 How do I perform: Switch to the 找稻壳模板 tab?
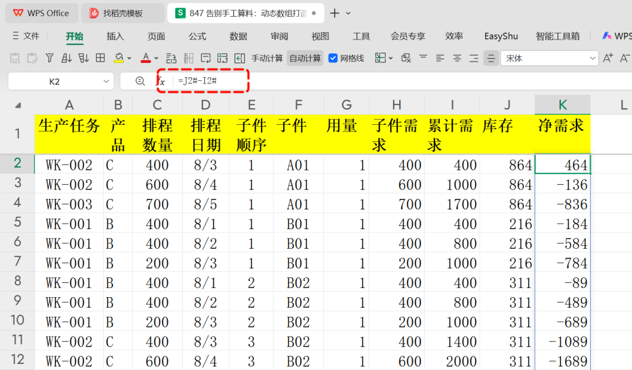point(122,13)
